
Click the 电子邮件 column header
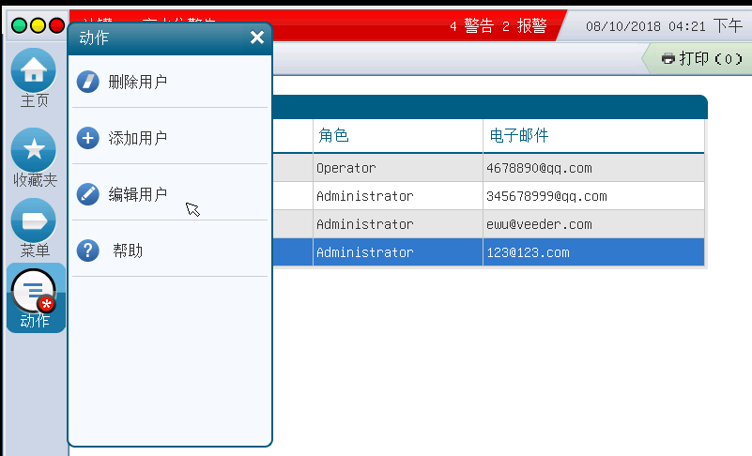[519, 135]
